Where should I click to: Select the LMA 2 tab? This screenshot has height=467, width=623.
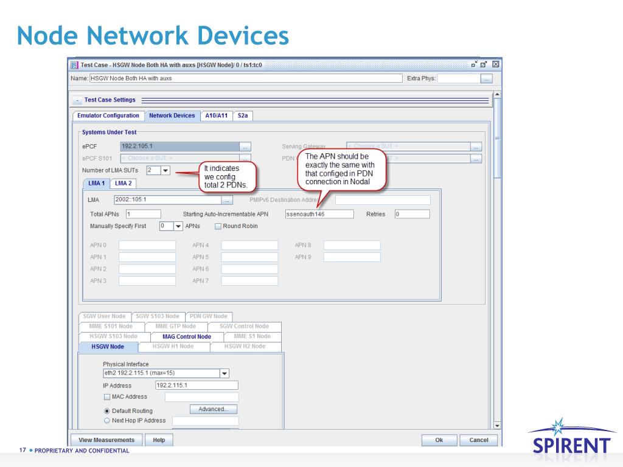pyautogui.click(x=123, y=184)
